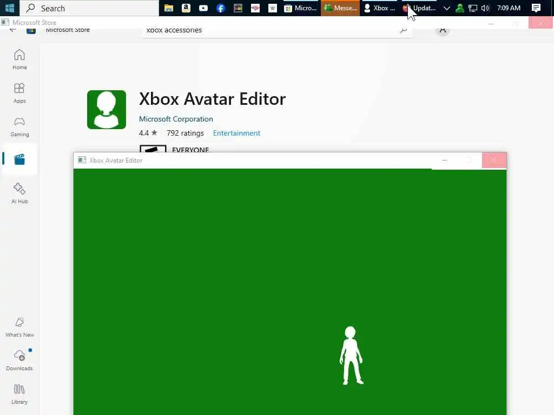
Task: Click the white avatar figure
Action: 351,356
